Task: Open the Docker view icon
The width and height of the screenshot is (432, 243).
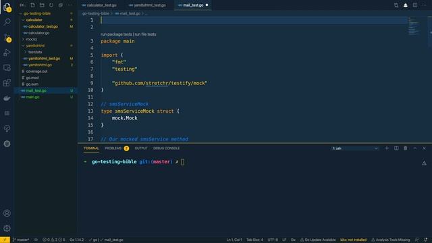Action: (x=7, y=98)
